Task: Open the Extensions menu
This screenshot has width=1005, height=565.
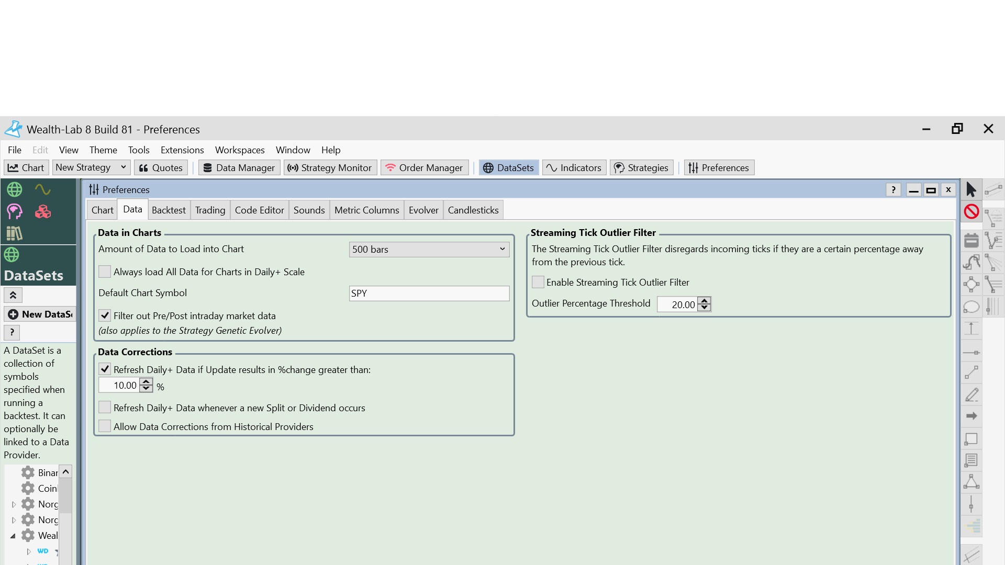Action: pos(182,150)
